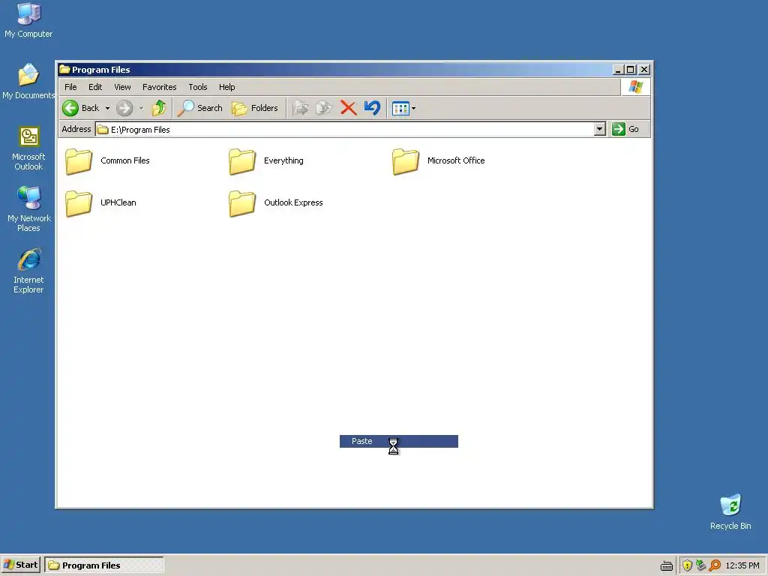Viewport: 768px width, 576px height.
Task: Click the Everything folder name
Action: pos(283,160)
